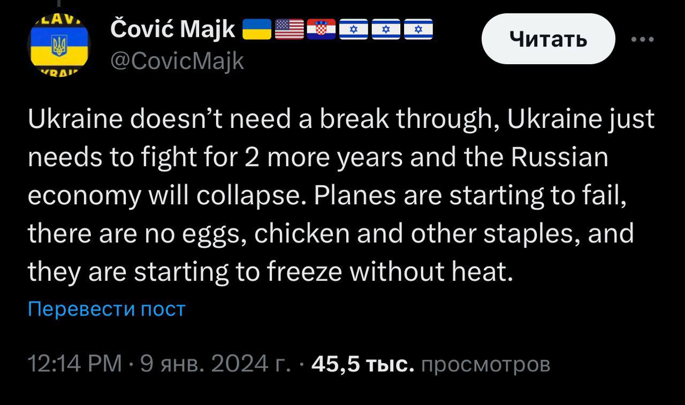Click the Ukraine flag emoji beside the name
This screenshot has width=685, height=405.
tap(257, 30)
